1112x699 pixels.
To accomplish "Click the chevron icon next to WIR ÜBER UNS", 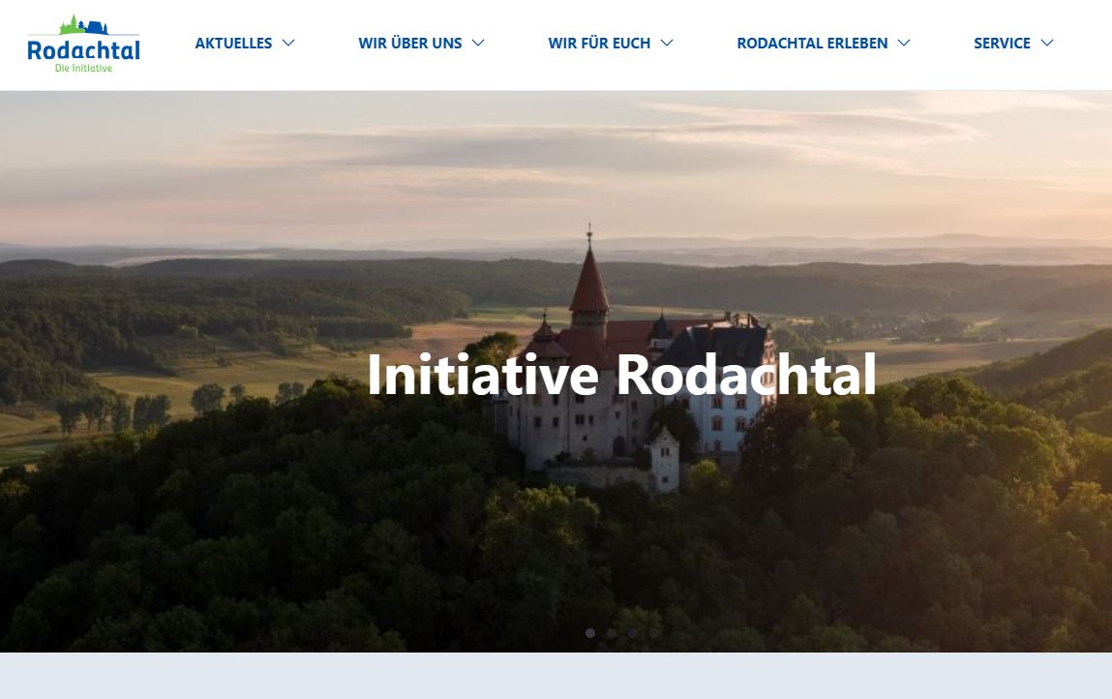I will pyautogui.click(x=478, y=44).
